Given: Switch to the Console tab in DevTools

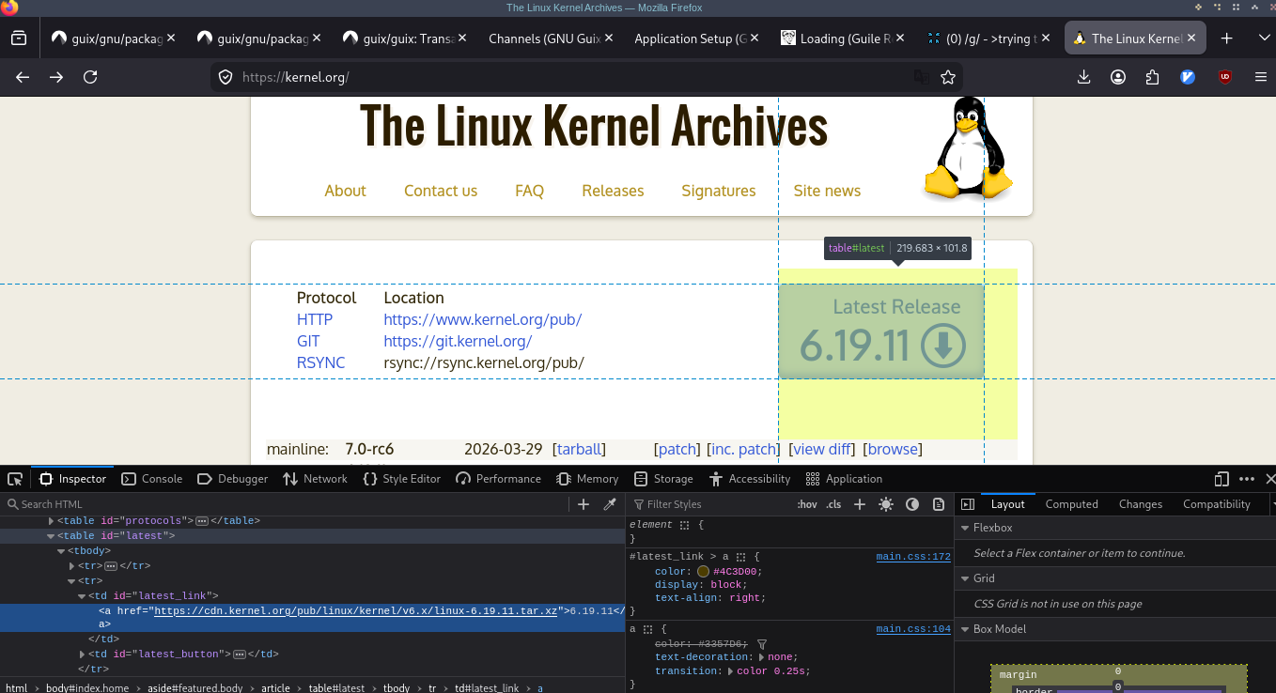Looking at the screenshot, I should (x=152, y=479).
